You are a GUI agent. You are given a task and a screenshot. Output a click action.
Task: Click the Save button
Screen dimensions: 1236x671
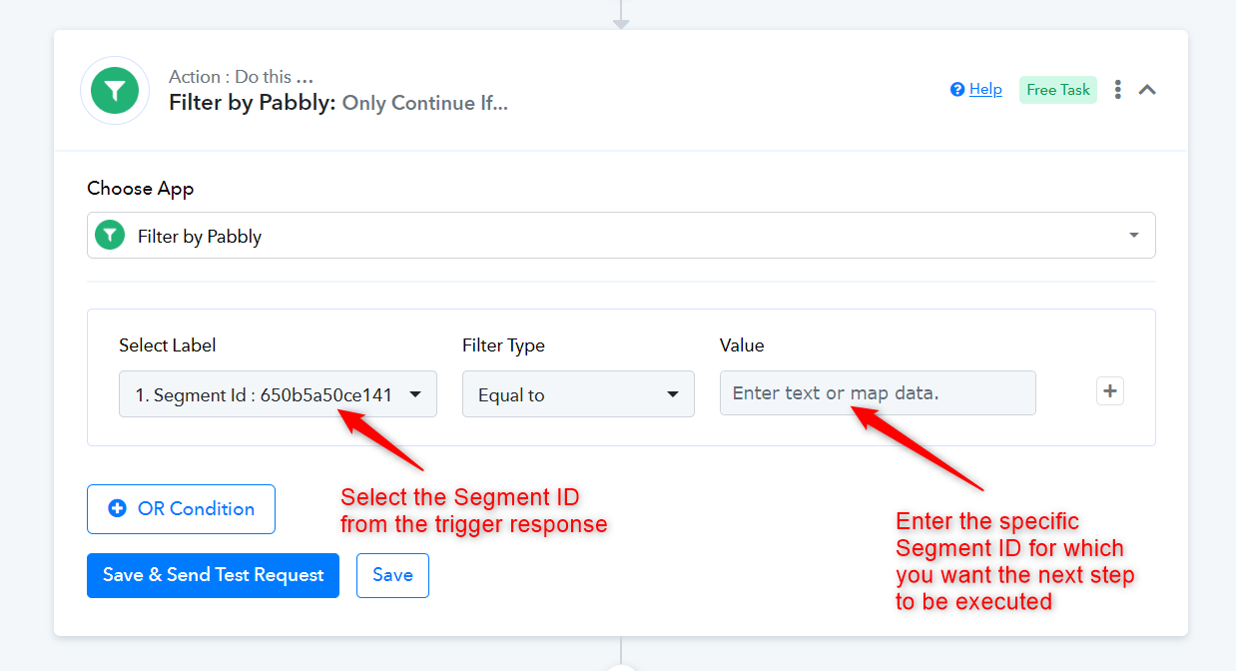click(392, 575)
